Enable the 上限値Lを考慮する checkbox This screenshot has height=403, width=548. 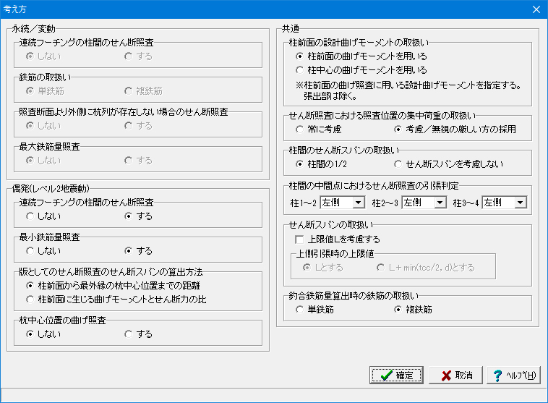tap(338, 239)
